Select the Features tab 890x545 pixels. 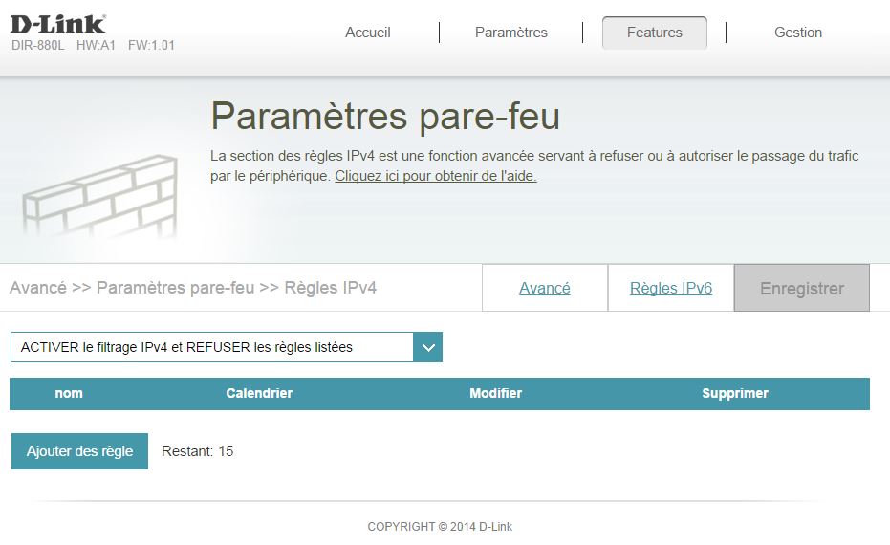(x=654, y=33)
